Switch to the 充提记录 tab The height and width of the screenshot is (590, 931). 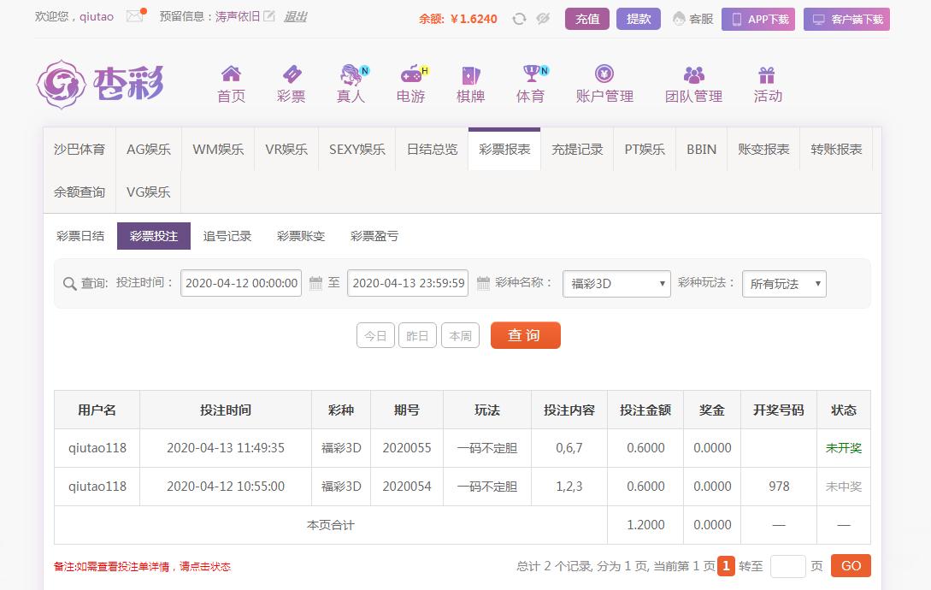(x=577, y=149)
